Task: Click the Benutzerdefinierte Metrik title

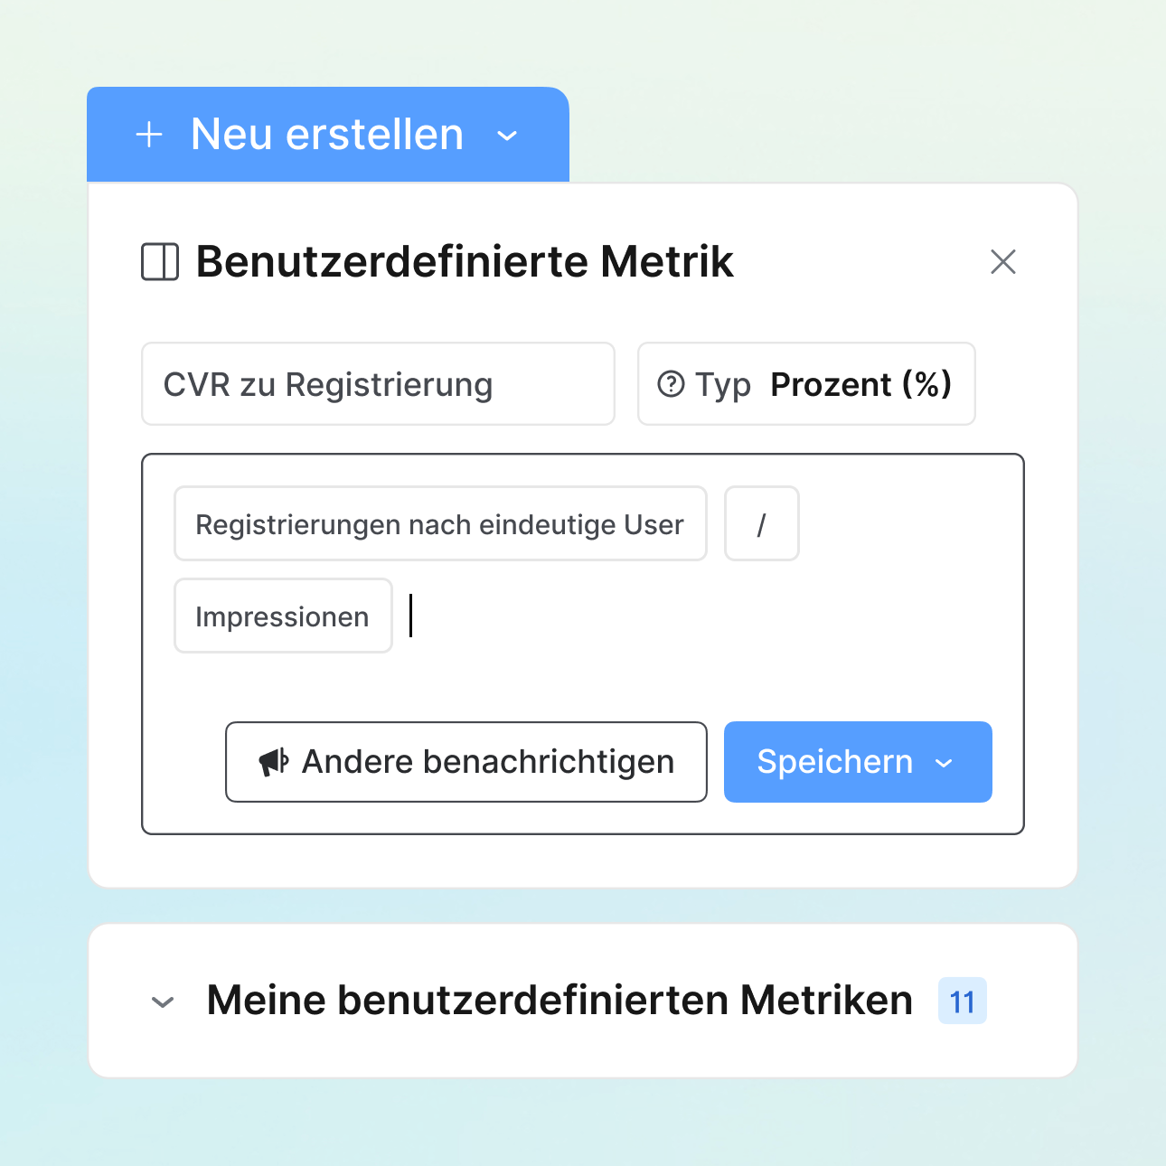Action: 465,262
